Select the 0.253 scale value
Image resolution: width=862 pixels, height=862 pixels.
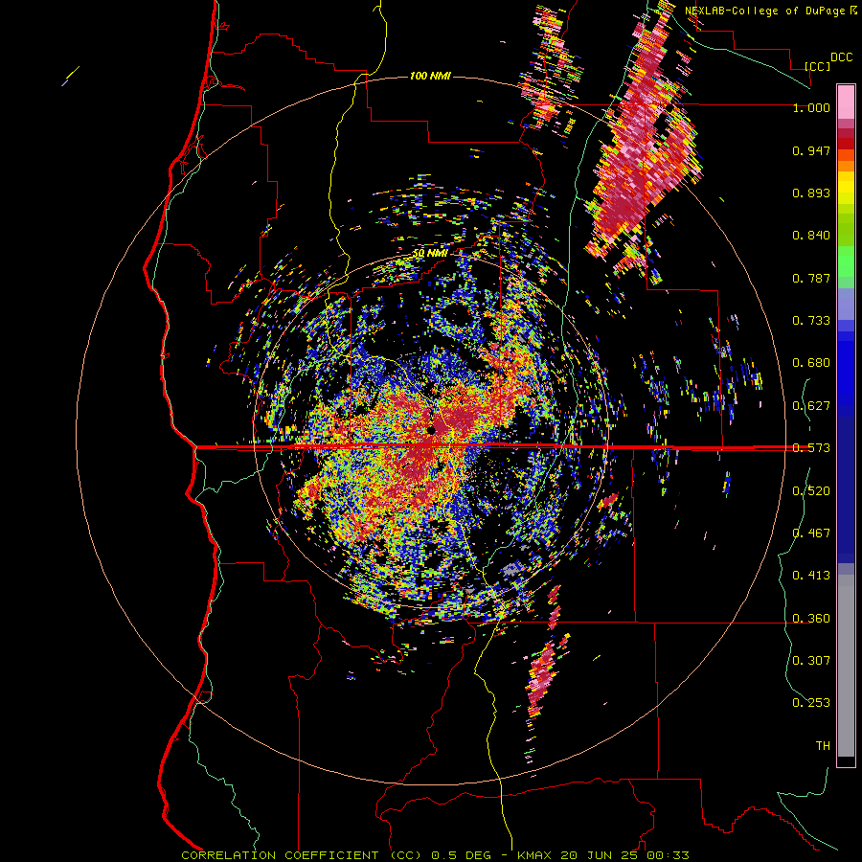point(811,703)
